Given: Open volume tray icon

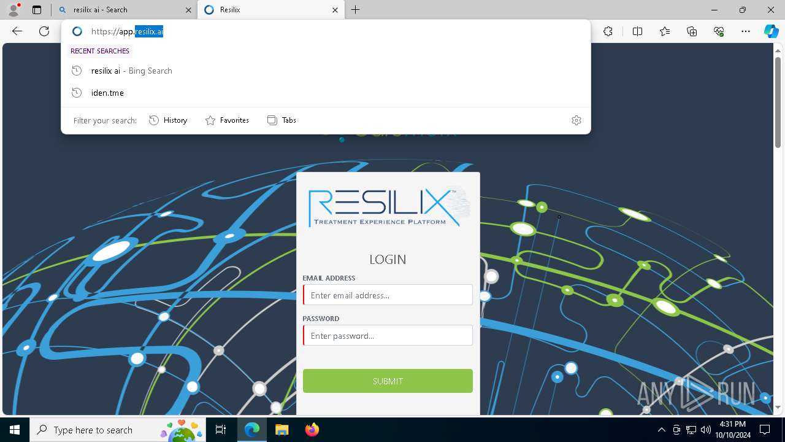Looking at the screenshot, I should pos(705,430).
